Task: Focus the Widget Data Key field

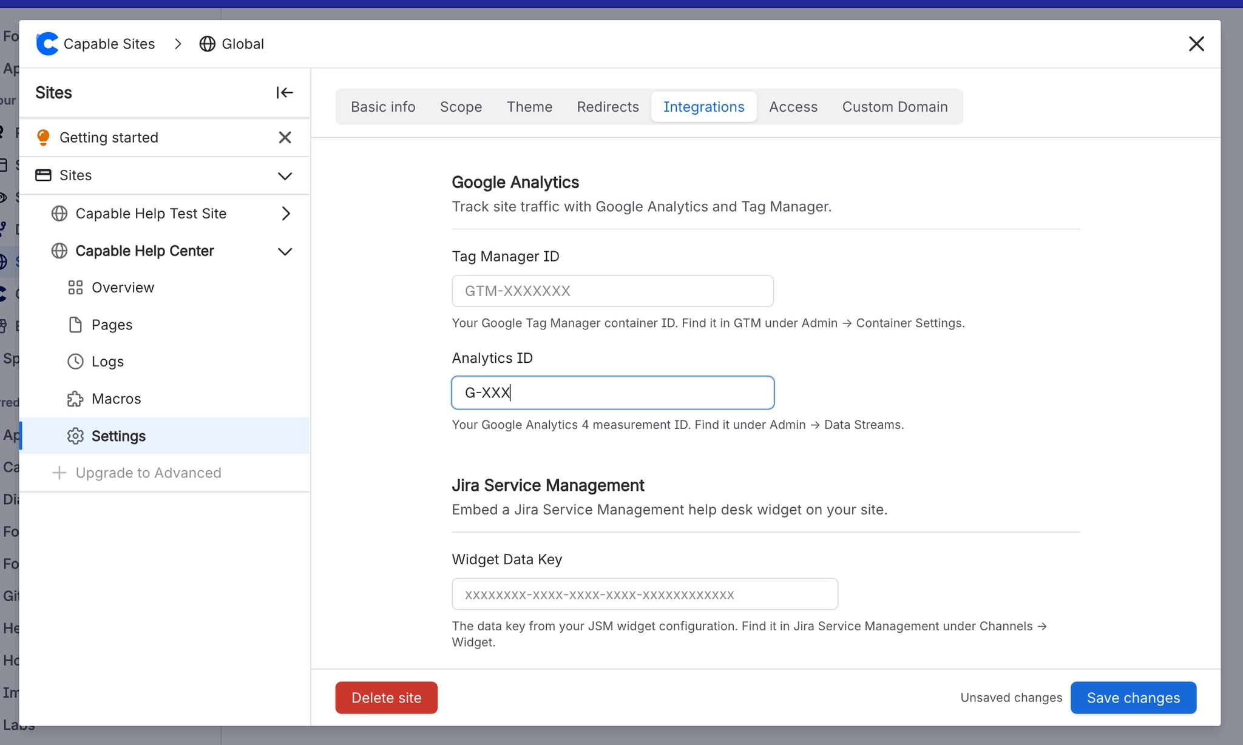Action: pos(645,594)
